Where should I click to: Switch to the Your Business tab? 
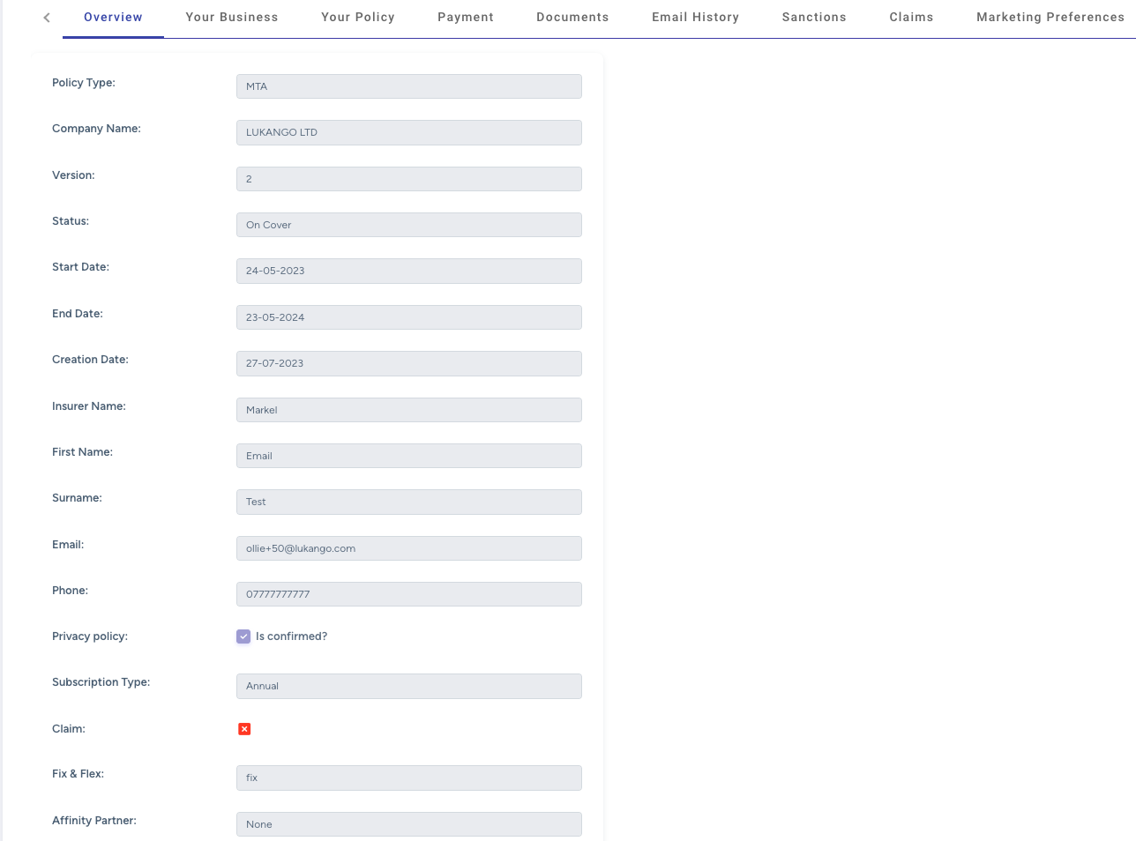click(x=231, y=17)
